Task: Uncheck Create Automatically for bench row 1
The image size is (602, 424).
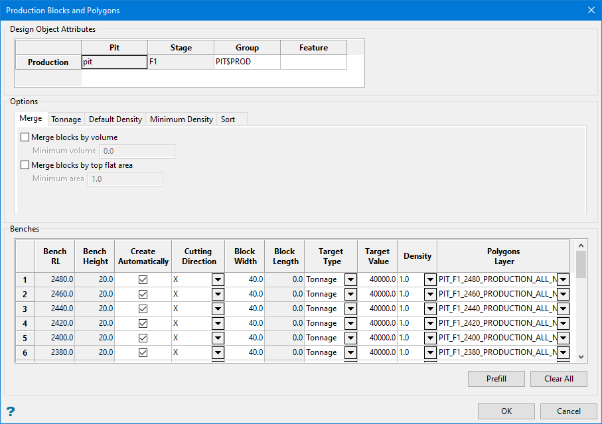Action: coord(143,279)
